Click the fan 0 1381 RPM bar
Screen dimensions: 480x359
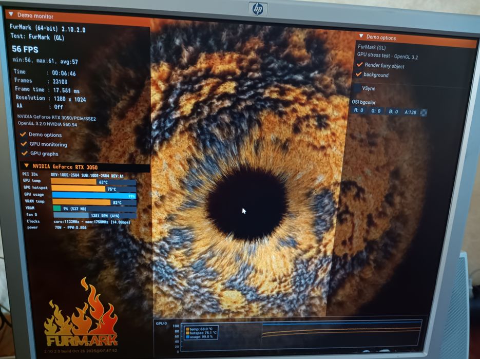(x=95, y=215)
